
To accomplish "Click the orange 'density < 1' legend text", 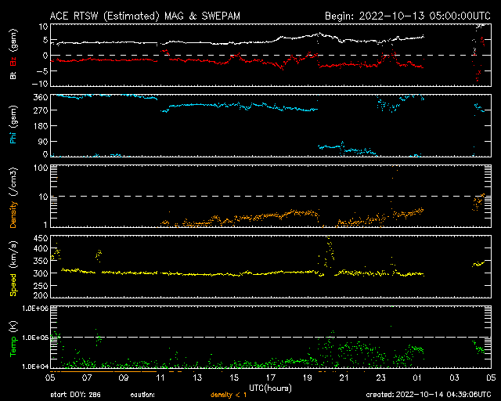I will (229, 394).
